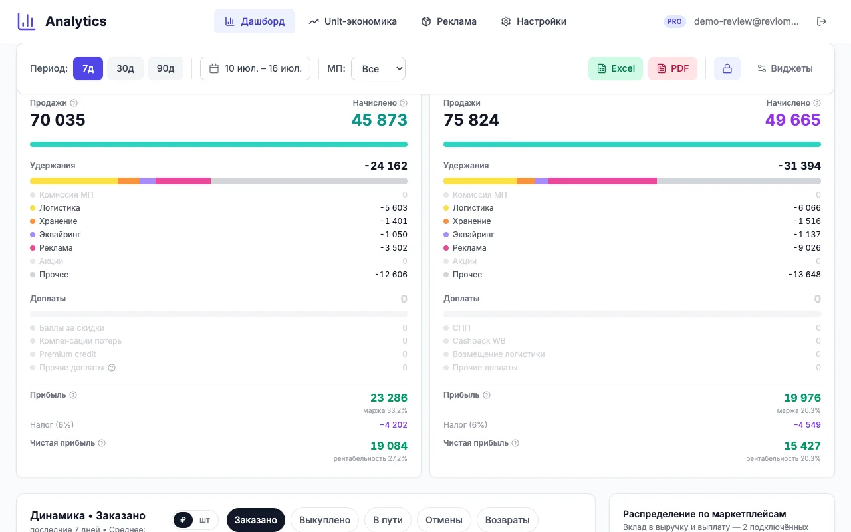Screen dimensions: 851x532
Task: Click the Analytics bar chart logo
Action: tap(27, 21)
